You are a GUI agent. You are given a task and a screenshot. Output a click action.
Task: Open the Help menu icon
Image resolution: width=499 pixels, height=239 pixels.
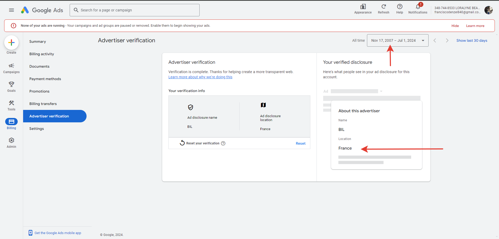point(400,6)
